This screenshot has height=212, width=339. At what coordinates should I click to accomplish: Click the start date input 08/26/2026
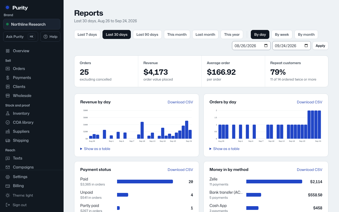click(251, 46)
